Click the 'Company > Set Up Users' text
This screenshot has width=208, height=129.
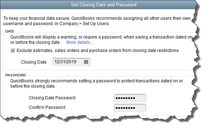84,24
